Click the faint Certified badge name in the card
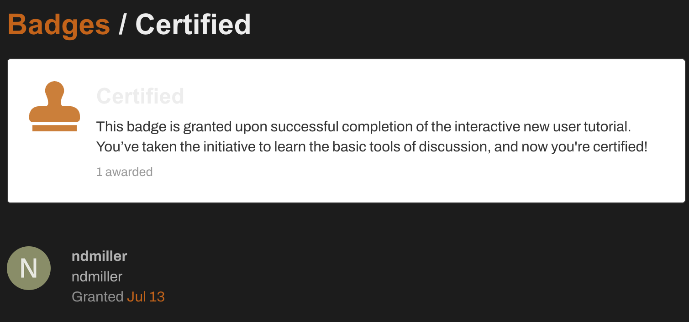The height and width of the screenshot is (322, 689). coord(140,96)
